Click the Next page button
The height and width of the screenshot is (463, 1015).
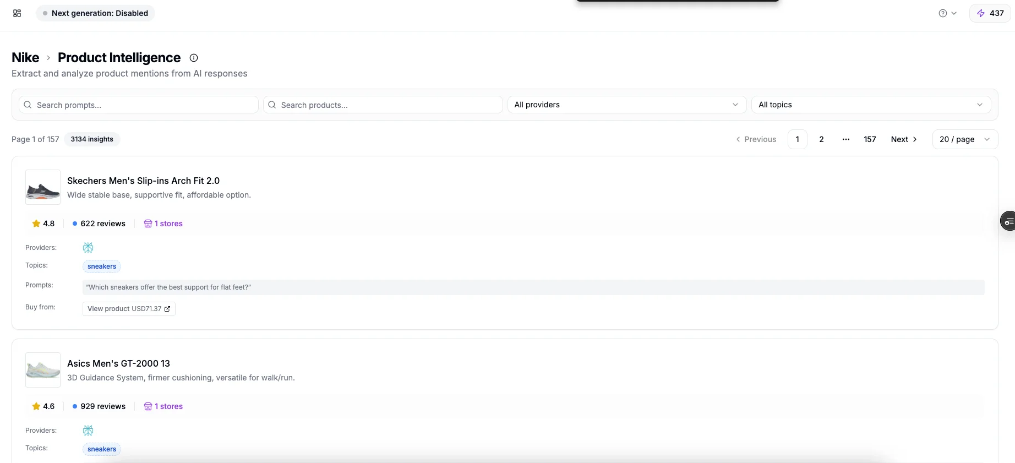[x=904, y=139]
